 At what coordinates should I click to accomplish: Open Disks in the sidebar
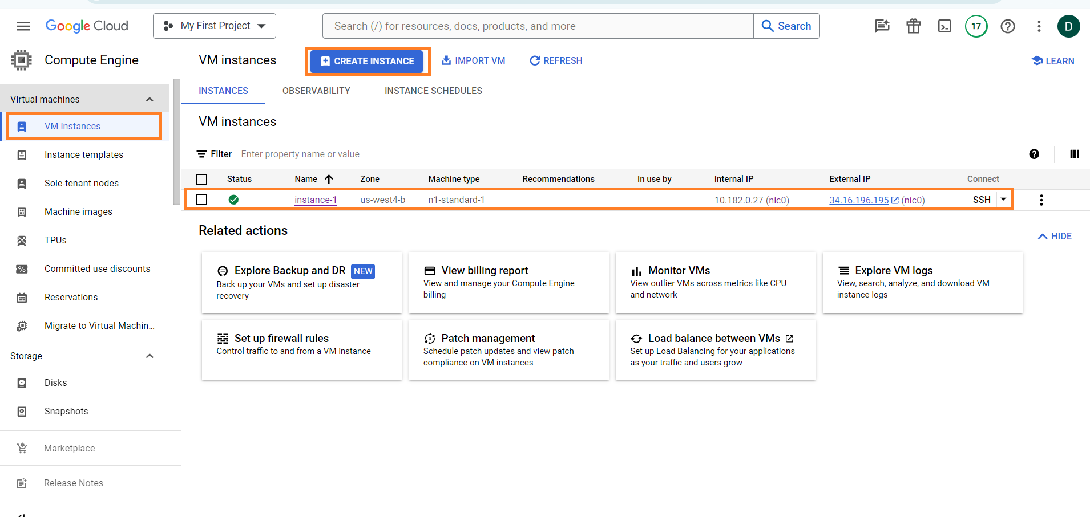56,382
